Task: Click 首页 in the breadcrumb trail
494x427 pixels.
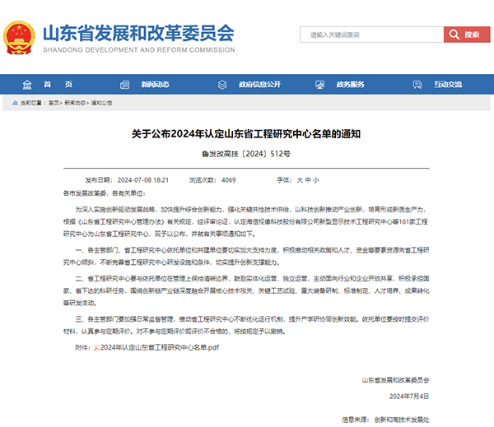Action: point(54,103)
